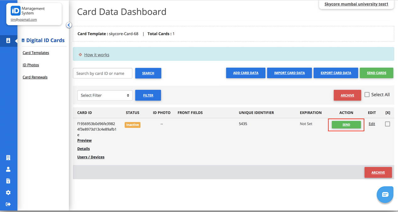
Task: Open the card Preview link
Action: tap(84, 140)
